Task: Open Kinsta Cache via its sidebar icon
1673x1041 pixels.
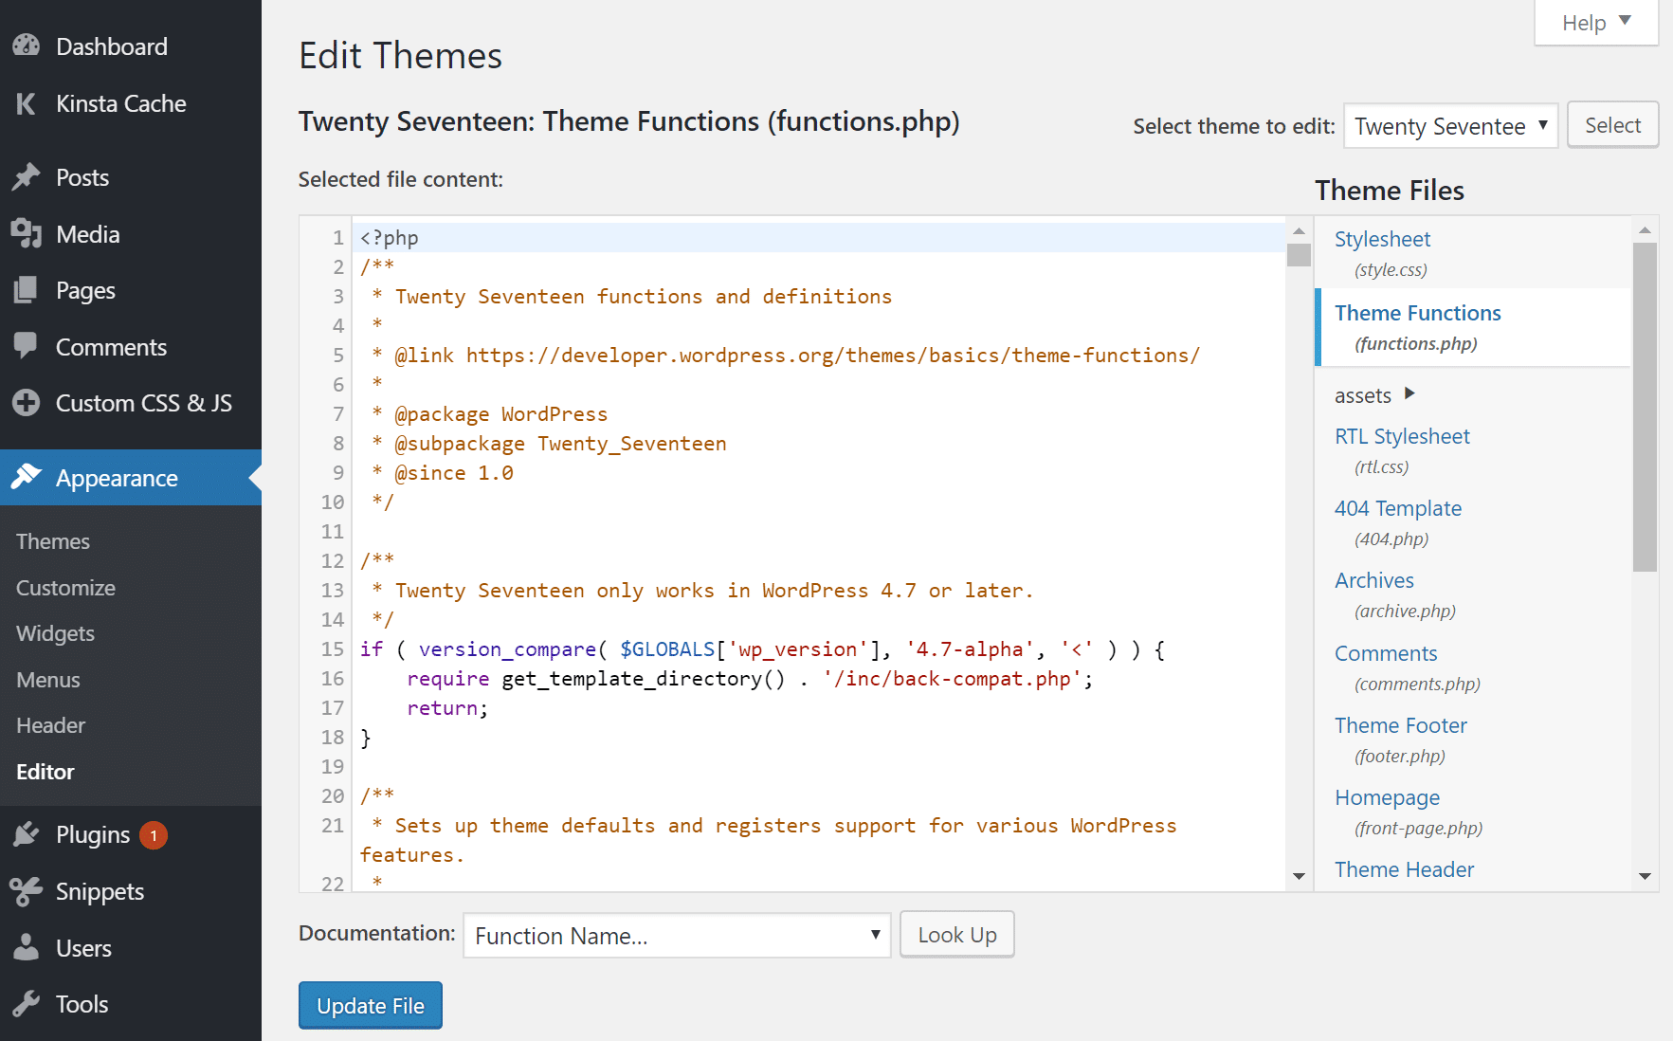Action: tap(26, 103)
